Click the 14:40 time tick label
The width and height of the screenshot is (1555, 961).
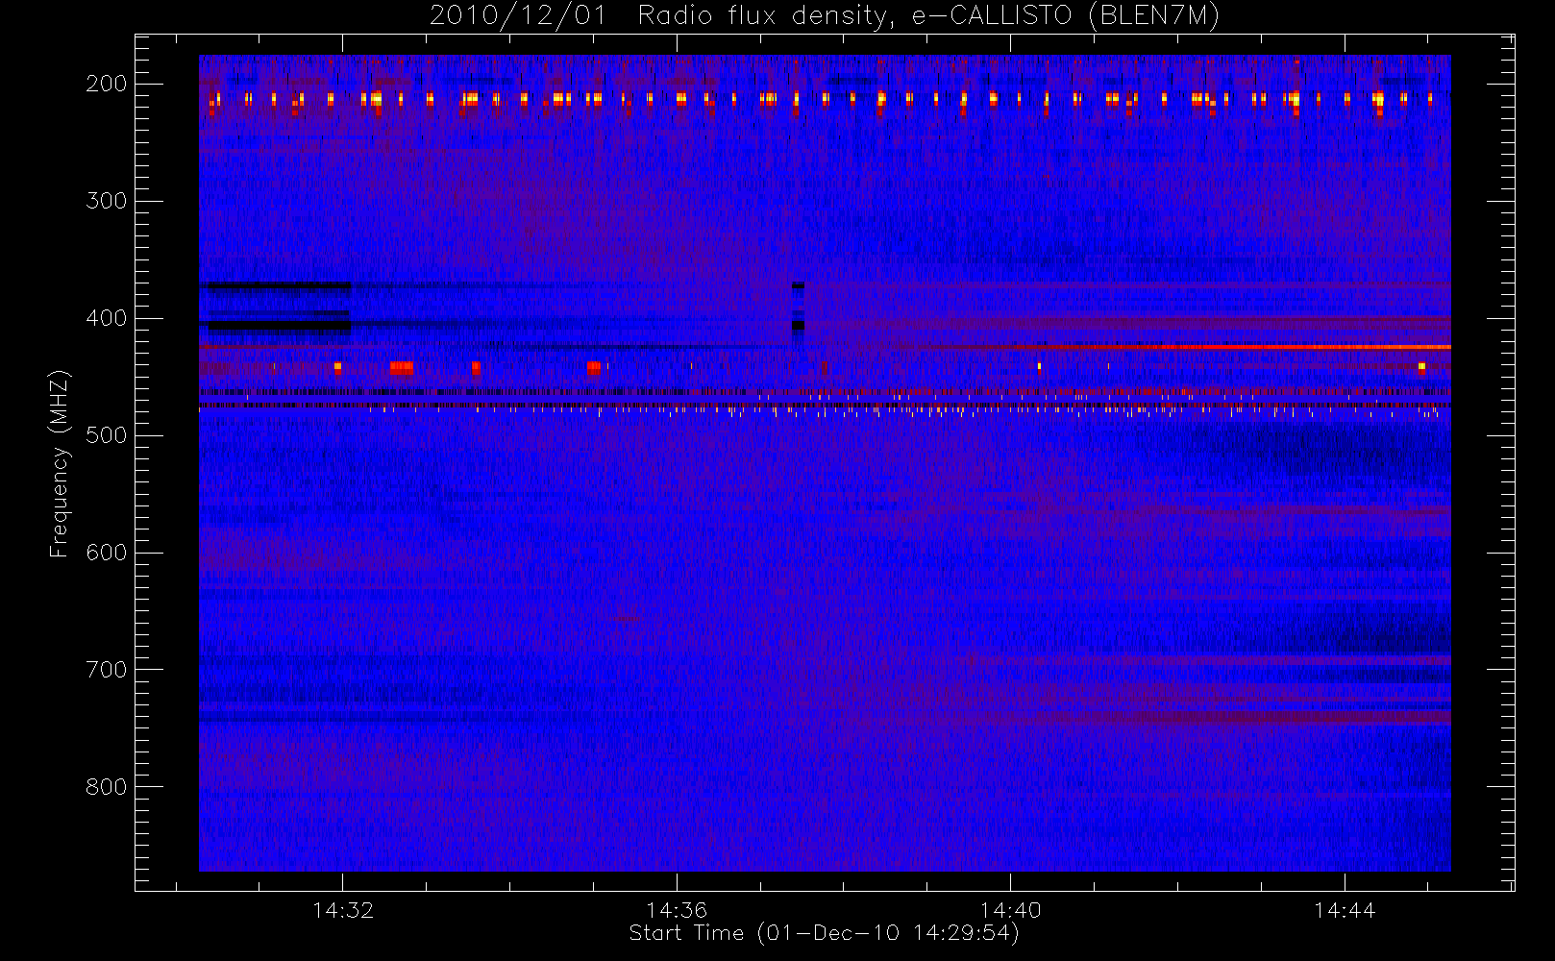coord(1011,910)
